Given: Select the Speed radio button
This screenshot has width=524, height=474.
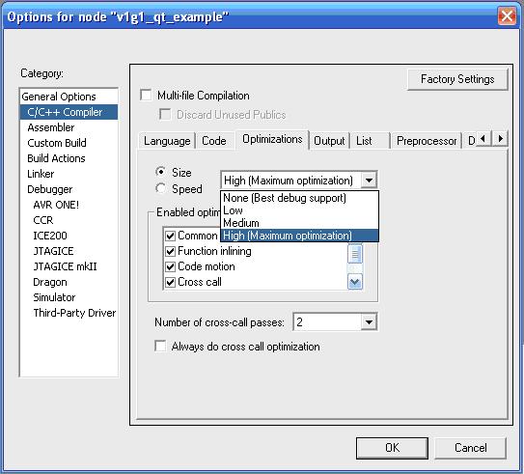Looking at the screenshot, I should pos(161,188).
